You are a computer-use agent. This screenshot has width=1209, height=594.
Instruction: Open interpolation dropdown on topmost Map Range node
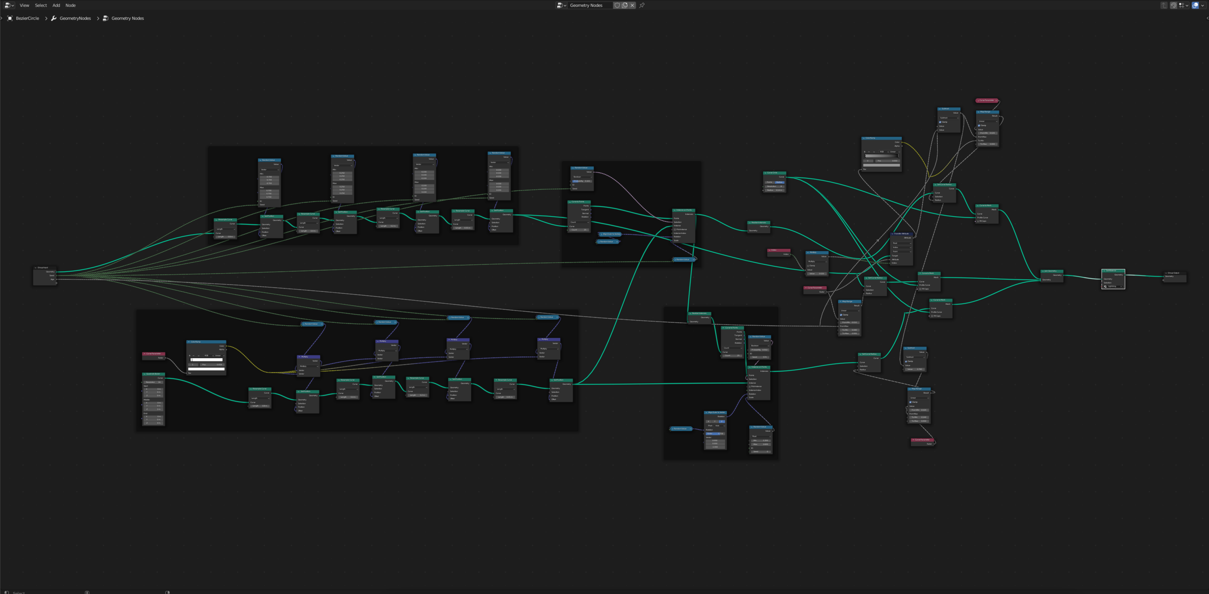click(x=987, y=121)
